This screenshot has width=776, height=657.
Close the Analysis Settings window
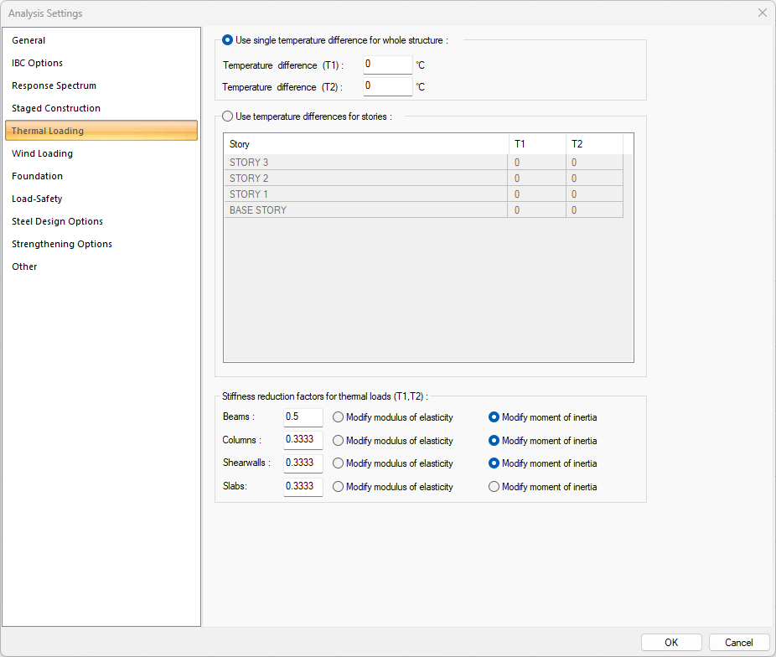pos(762,13)
